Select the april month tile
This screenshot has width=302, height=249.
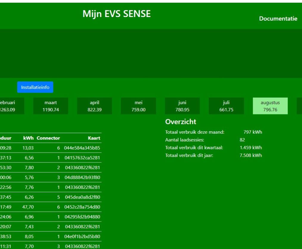[94, 106]
